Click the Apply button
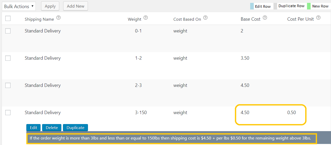The width and height of the screenshot is (331, 145). tap(50, 6)
